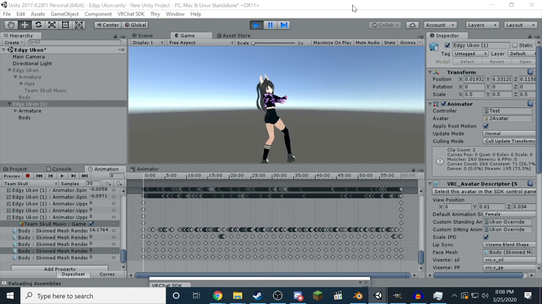This screenshot has width=542, height=304.
Task: Toggle Mute Audio in Game view
Action: point(368,43)
